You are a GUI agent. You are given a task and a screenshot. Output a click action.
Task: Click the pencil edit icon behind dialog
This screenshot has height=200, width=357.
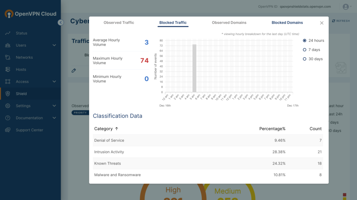pyautogui.click(x=74, y=70)
